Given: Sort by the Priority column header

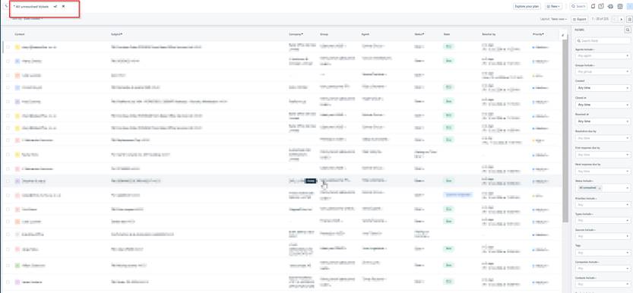Looking at the screenshot, I should click(x=538, y=34).
